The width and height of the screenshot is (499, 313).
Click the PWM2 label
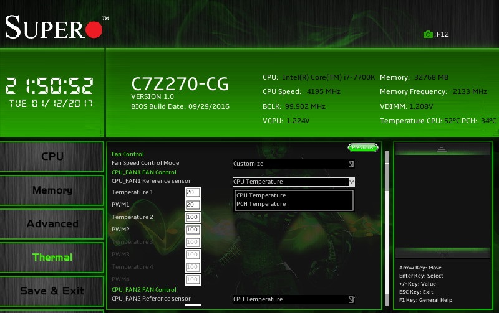click(x=120, y=230)
